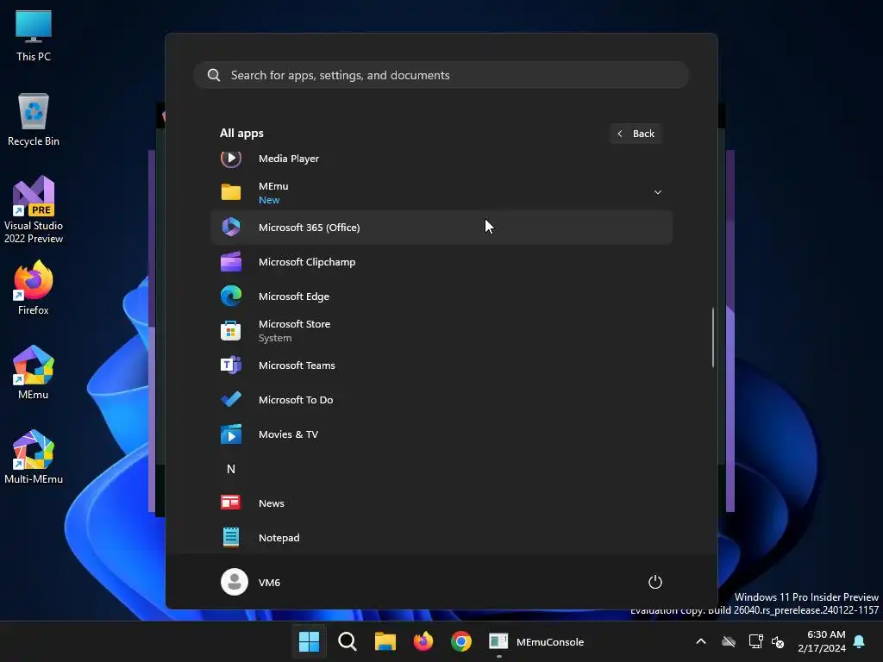Open the VM6 user account menu
Viewport: 883px width, 662px height.
(251, 582)
